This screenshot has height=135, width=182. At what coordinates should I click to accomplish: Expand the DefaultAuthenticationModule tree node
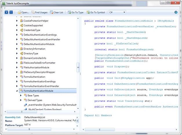(x=17, y=44)
